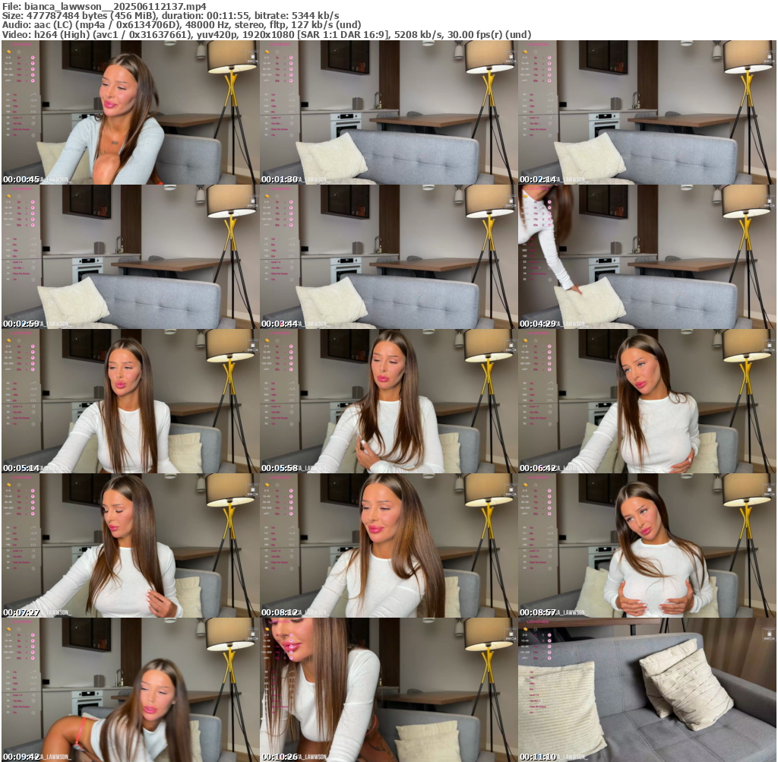Viewport: 778px width, 762px height.
Task: Open the thumbnail at 00:03:44
Action: (x=388, y=257)
